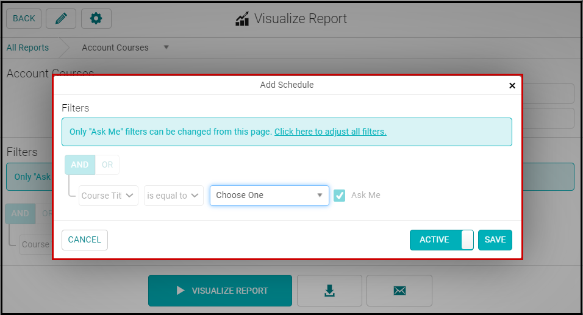Image resolution: width=583 pixels, height=315 pixels.
Task: Toggle the Ask Me checkbox
Action: (340, 196)
